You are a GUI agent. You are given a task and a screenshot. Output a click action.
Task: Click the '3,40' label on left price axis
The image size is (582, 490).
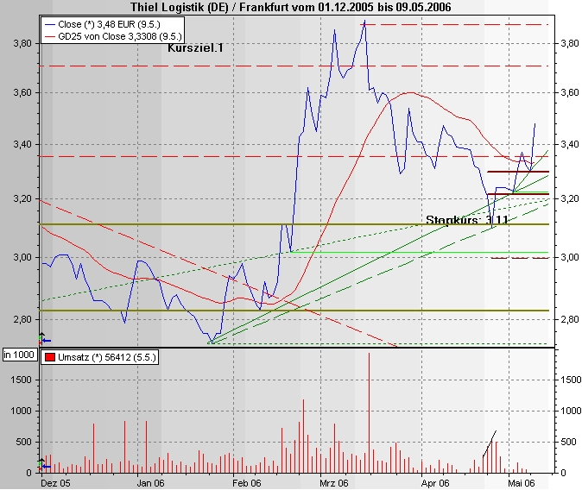(22, 144)
